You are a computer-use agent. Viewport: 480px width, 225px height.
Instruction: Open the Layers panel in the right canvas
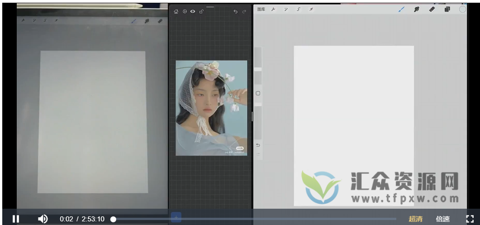pyautogui.click(x=447, y=10)
